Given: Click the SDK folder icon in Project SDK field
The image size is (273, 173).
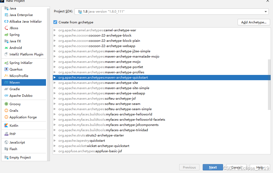Looking at the screenshot, I should (80, 12).
